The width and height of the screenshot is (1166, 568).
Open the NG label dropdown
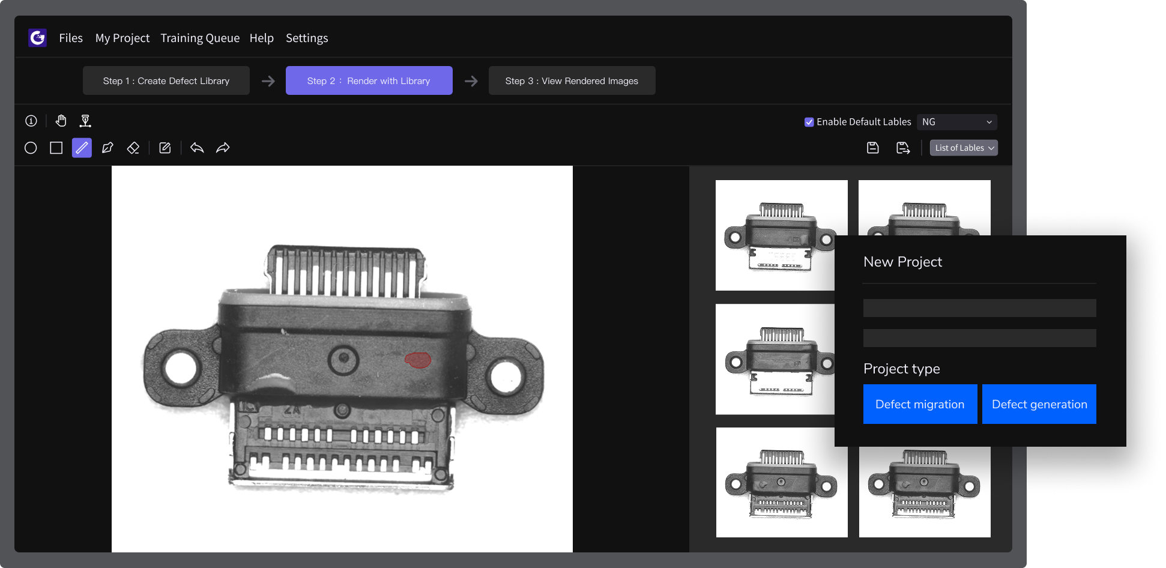pyautogui.click(x=956, y=122)
